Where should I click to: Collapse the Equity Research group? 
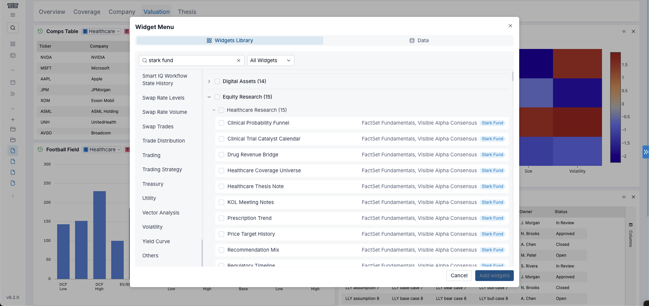[209, 97]
